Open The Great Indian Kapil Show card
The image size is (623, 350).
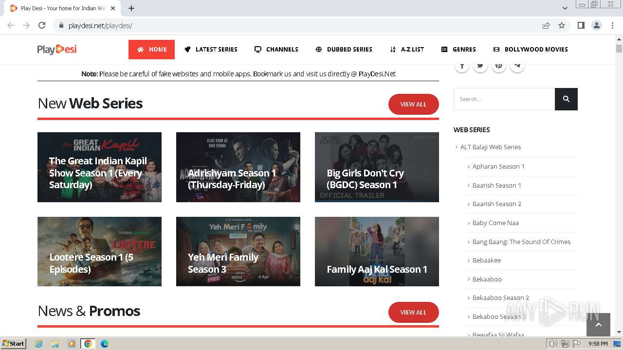coord(99,167)
